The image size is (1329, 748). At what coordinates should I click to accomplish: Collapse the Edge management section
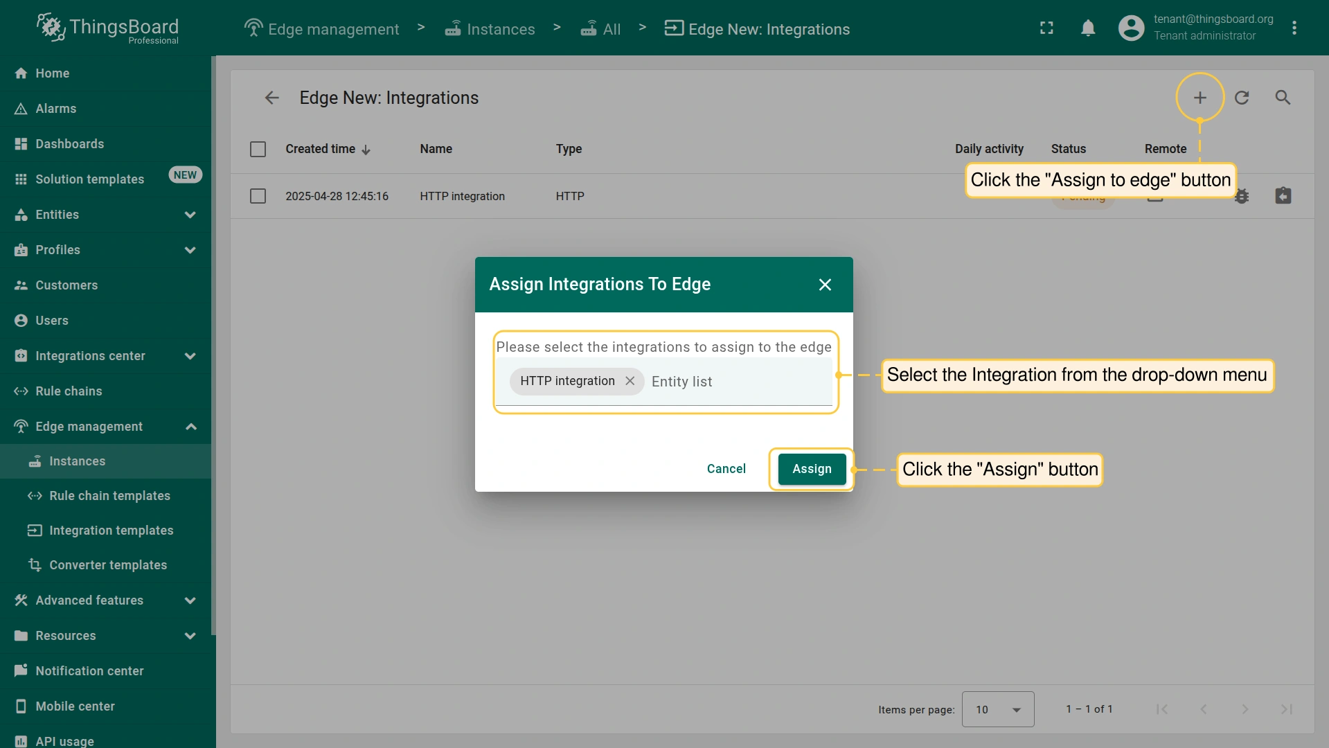click(x=190, y=427)
